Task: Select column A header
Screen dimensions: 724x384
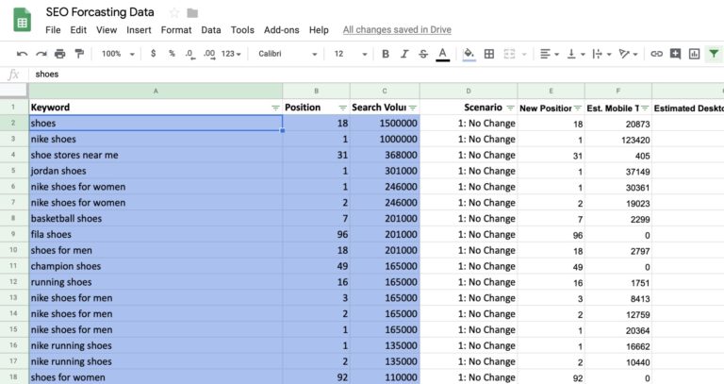Action: 156,91
